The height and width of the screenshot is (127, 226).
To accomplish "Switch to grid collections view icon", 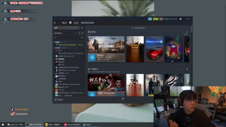I will (82, 28).
